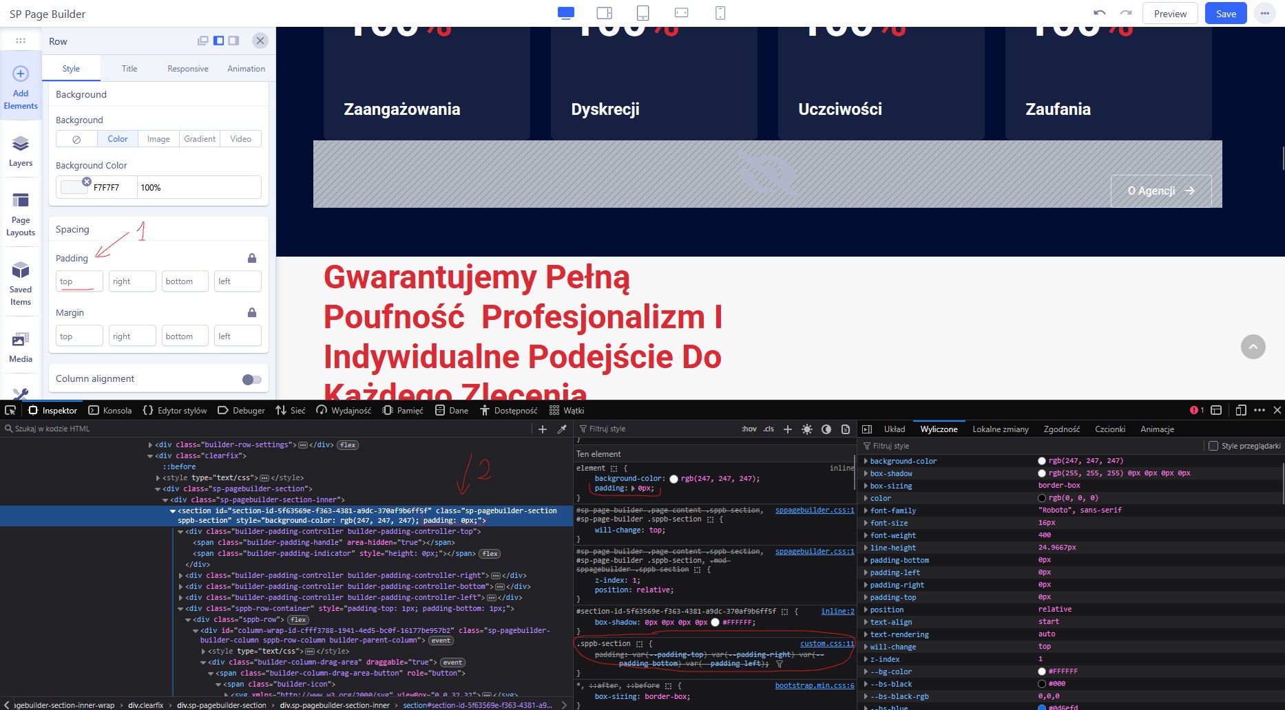The width and height of the screenshot is (1285, 710).
Task: Switch to the Responsive tab
Action: [187, 69]
